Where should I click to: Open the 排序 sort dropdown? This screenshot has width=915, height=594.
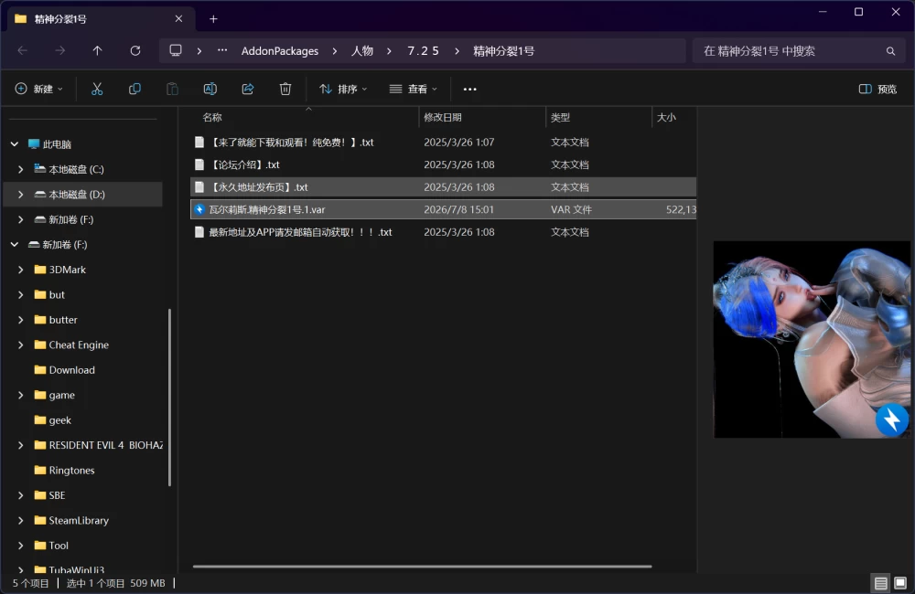pyautogui.click(x=343, y=89)
